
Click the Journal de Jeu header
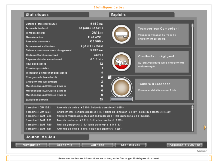(57, 137)
